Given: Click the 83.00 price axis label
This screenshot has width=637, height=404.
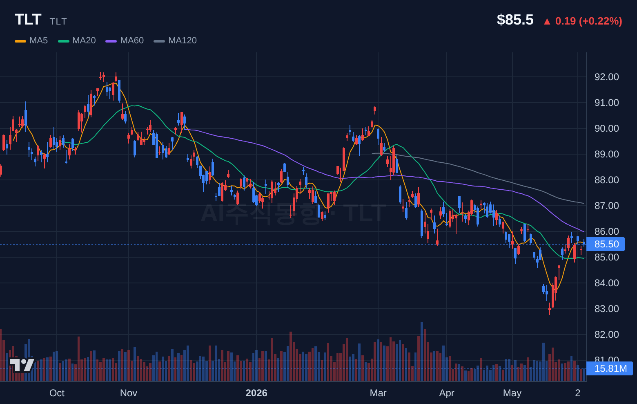Looking at the screenshot, I should pos(607,309).
